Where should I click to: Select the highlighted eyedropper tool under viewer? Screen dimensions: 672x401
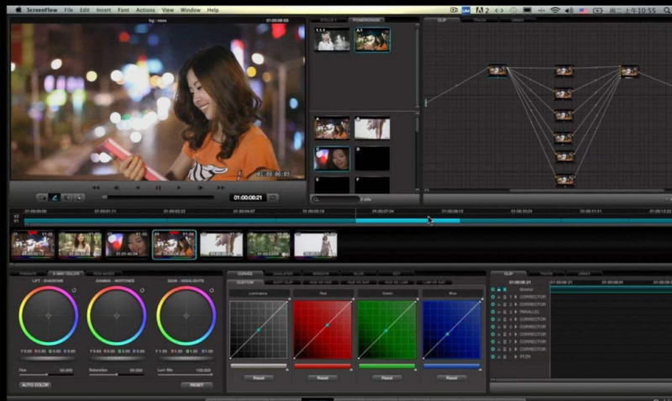tap(55, 198)
